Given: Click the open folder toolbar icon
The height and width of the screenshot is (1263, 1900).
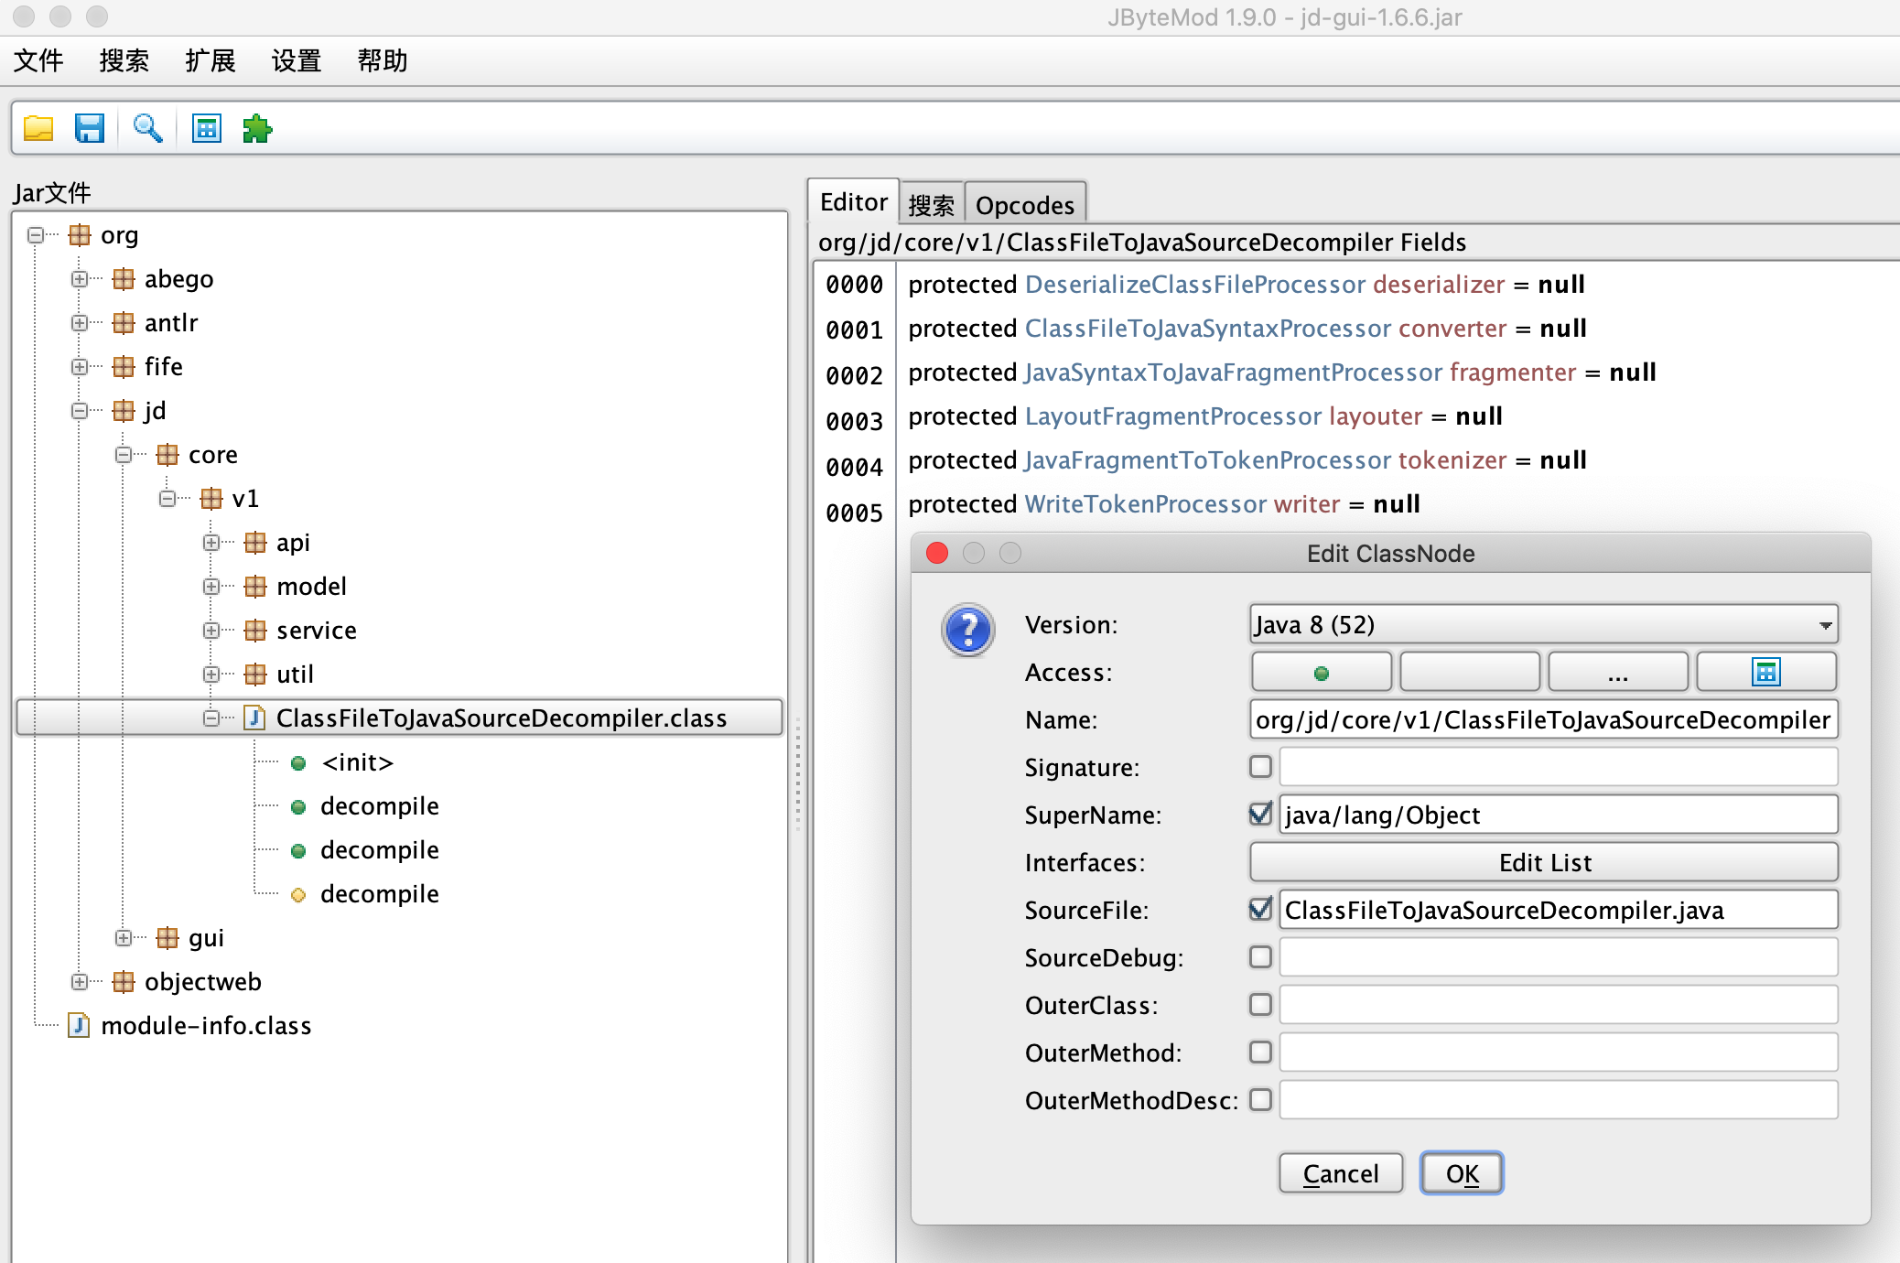Looking at the screenshot, I should tap(38, 129).
